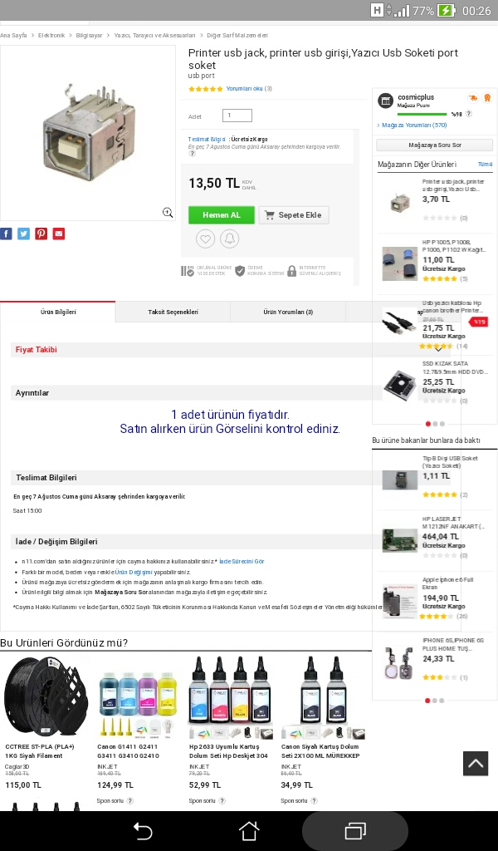
Task: Zoom product image magnifier icon
Action: [168, 213]
